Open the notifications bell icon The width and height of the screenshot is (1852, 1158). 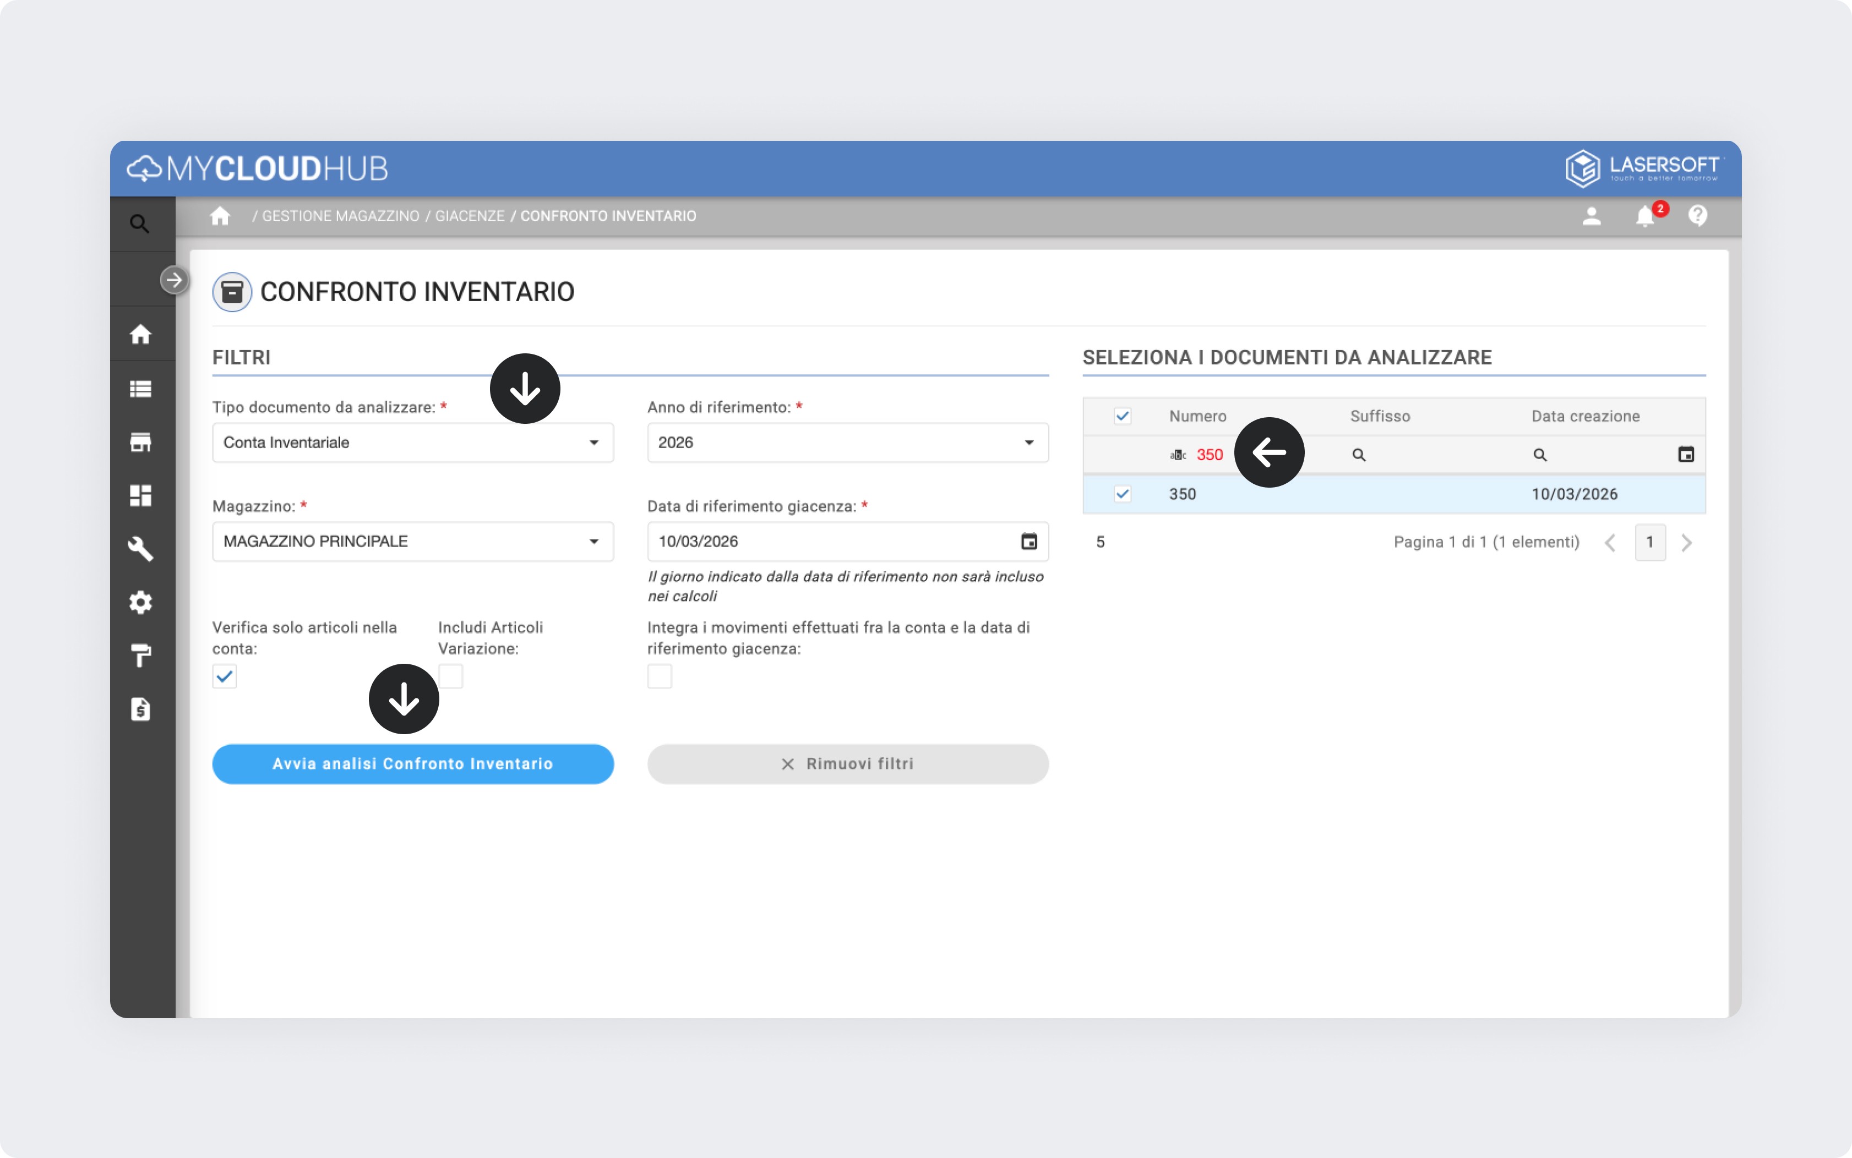tap(1644, 217)
